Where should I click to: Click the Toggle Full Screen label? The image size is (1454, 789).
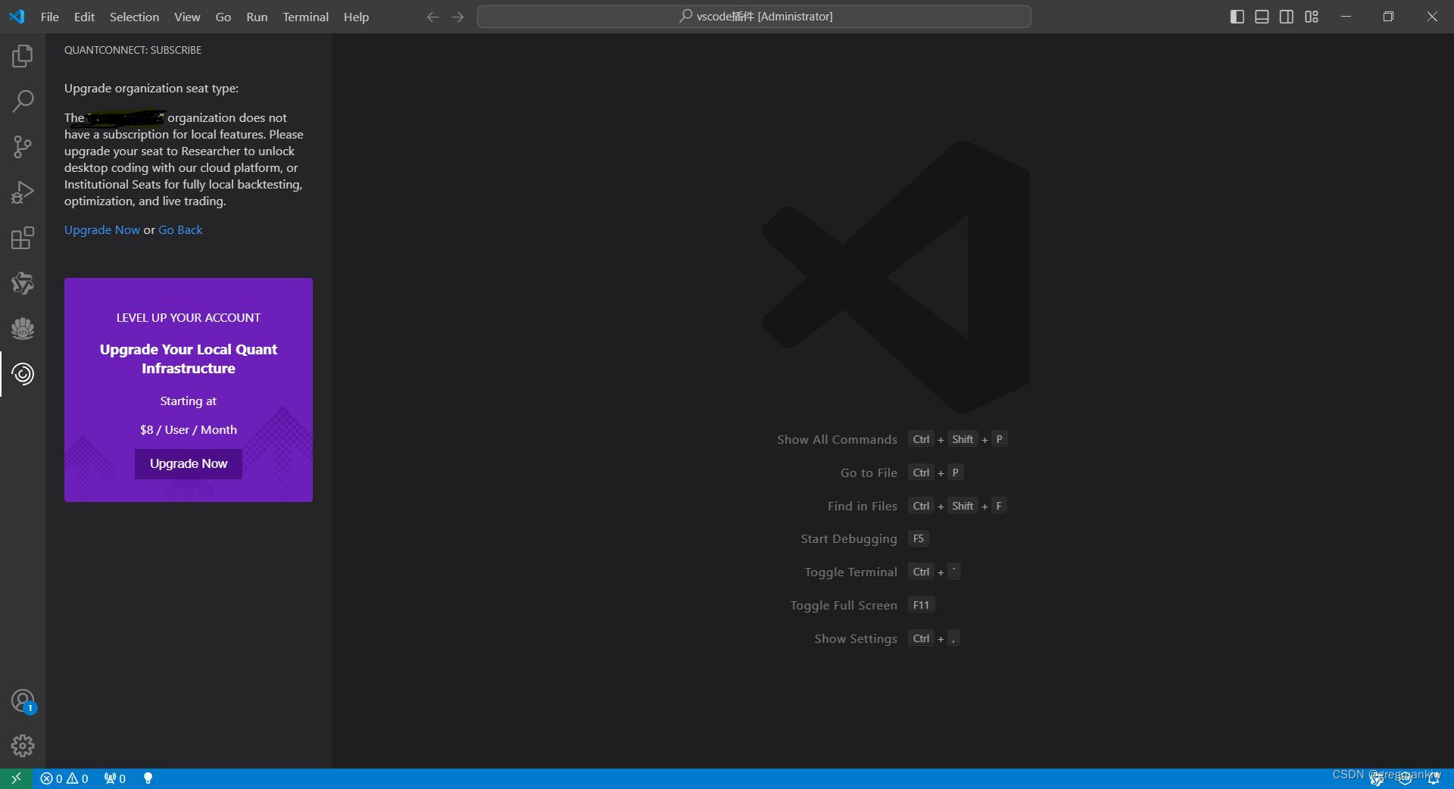[x=844, y=606]
